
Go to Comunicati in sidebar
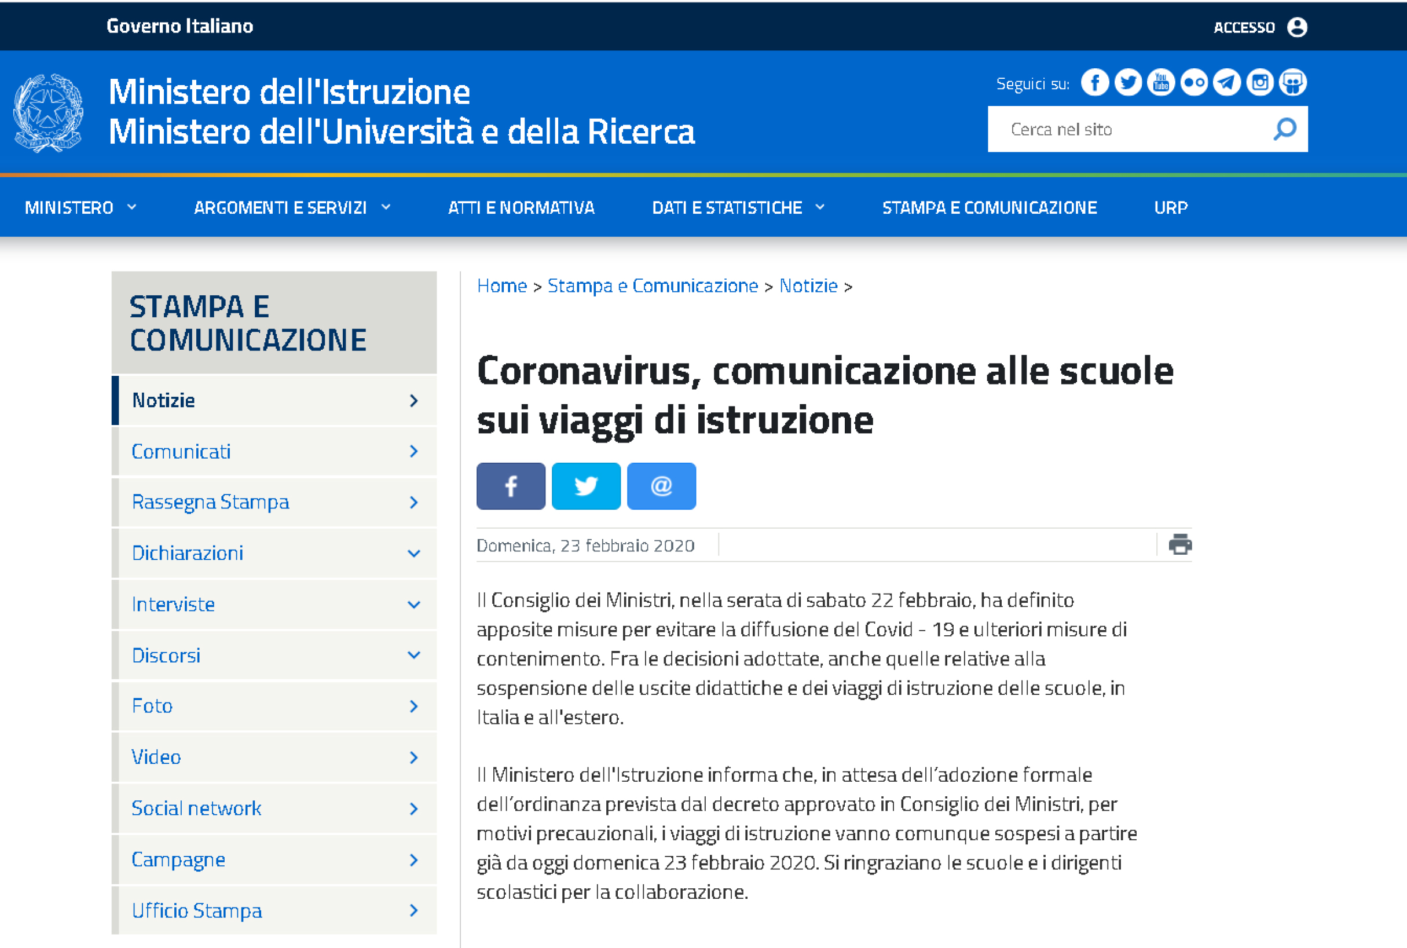tap(181, 451)
